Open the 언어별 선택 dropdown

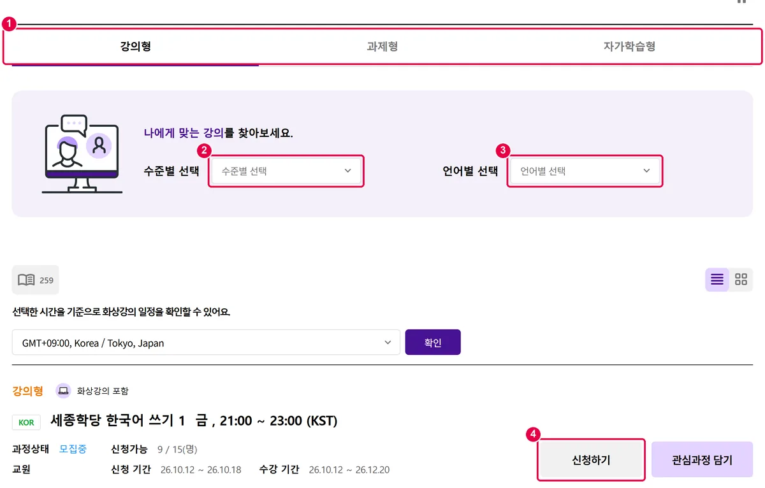click(585, 171)
